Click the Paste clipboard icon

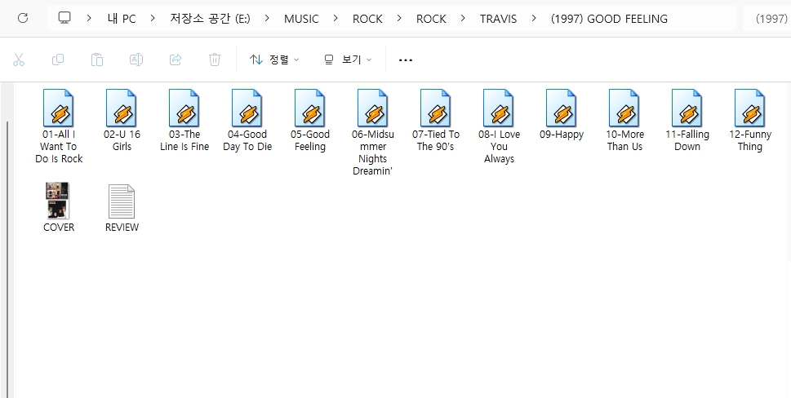(97, 60)
